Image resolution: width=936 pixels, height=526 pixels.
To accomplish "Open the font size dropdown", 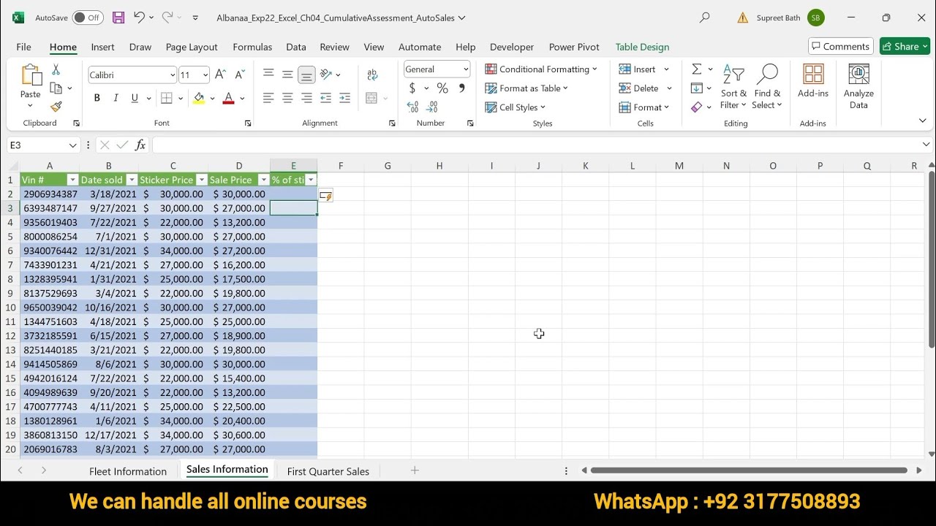I will pos(205,75).
